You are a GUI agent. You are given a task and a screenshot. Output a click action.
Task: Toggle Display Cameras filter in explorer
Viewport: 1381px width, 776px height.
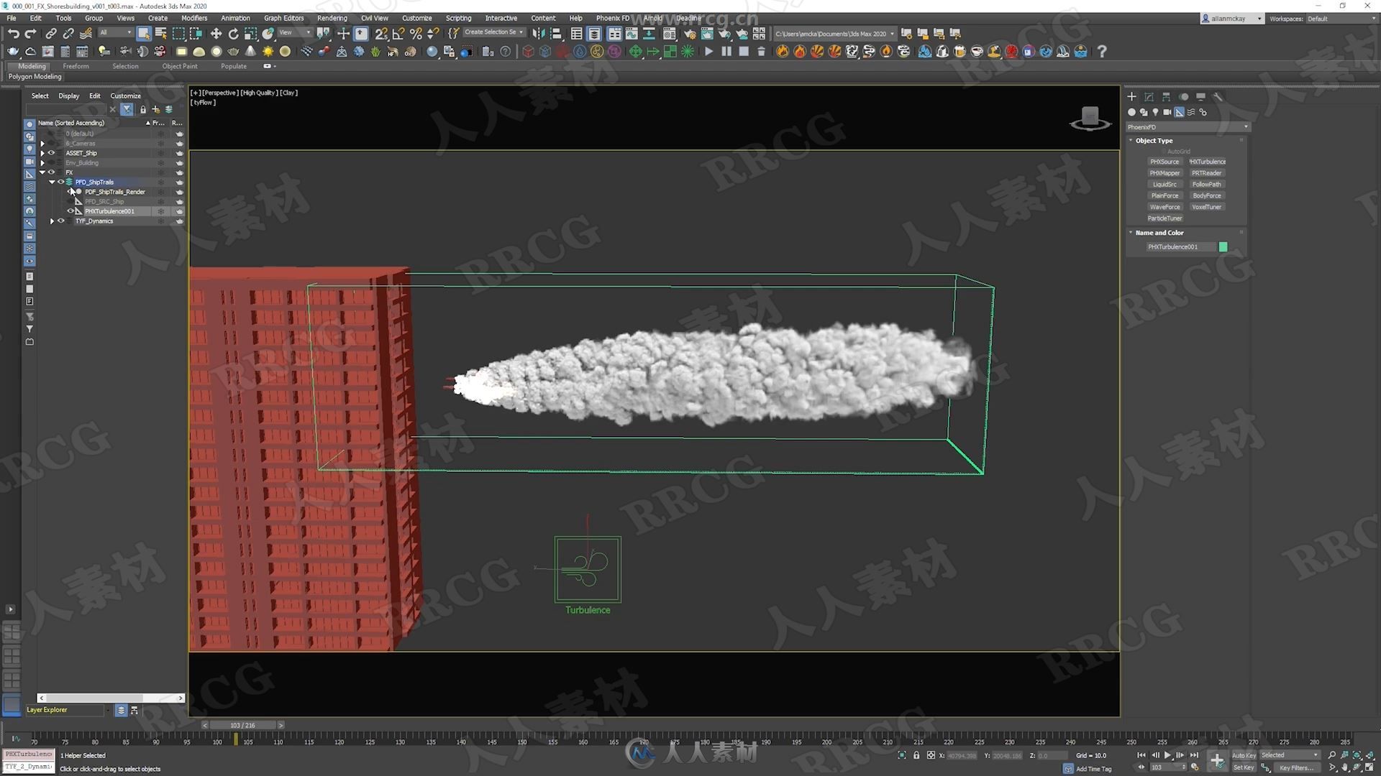click(x=29, y=162)
